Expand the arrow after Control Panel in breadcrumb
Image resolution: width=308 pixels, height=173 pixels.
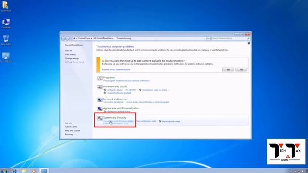(92, 38)
